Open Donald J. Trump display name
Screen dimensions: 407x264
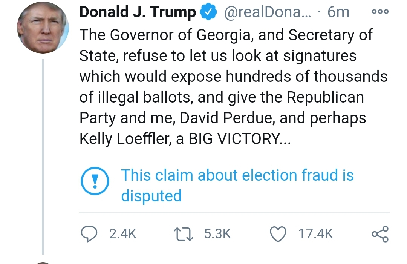click(138, 12)
